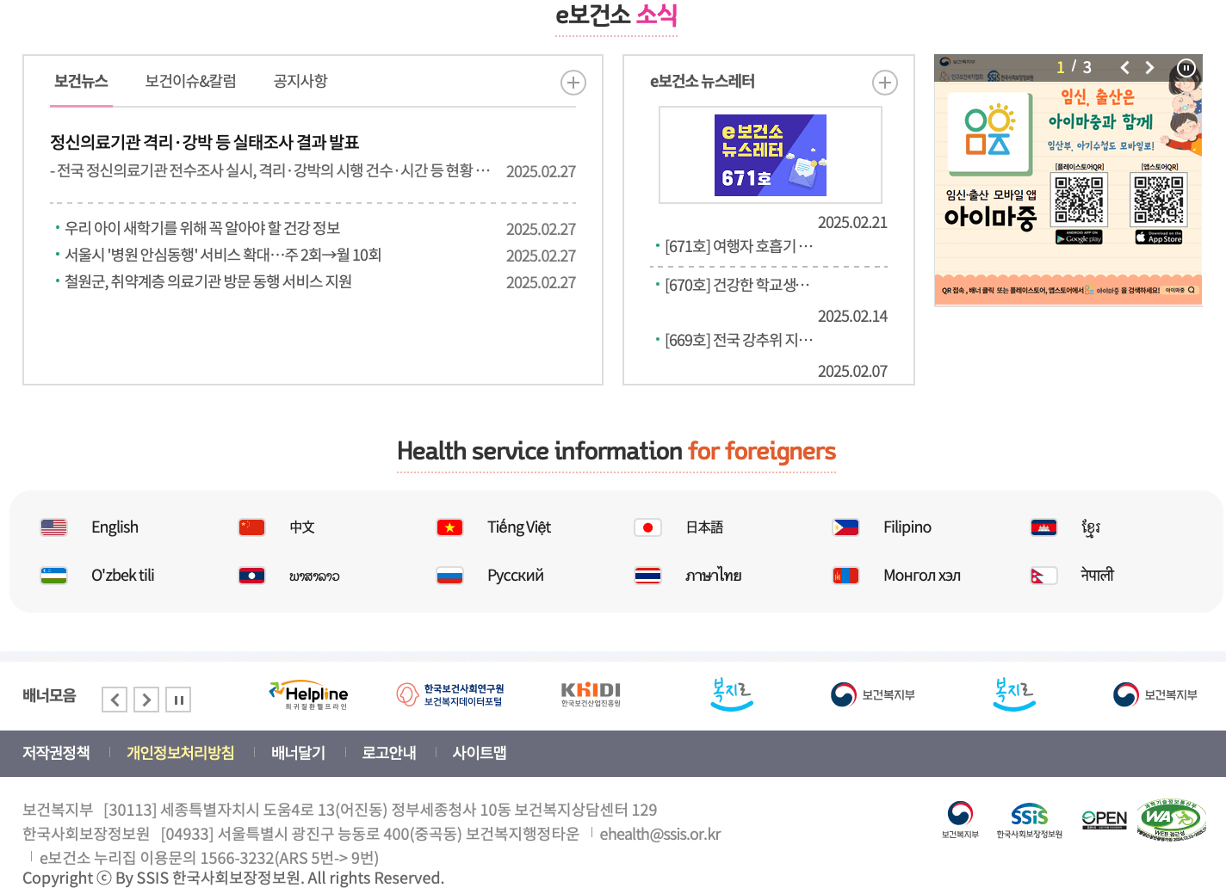Switch to the 공지사항 tab
Screen dimensions: 1226x894
(x=300, y=81)
